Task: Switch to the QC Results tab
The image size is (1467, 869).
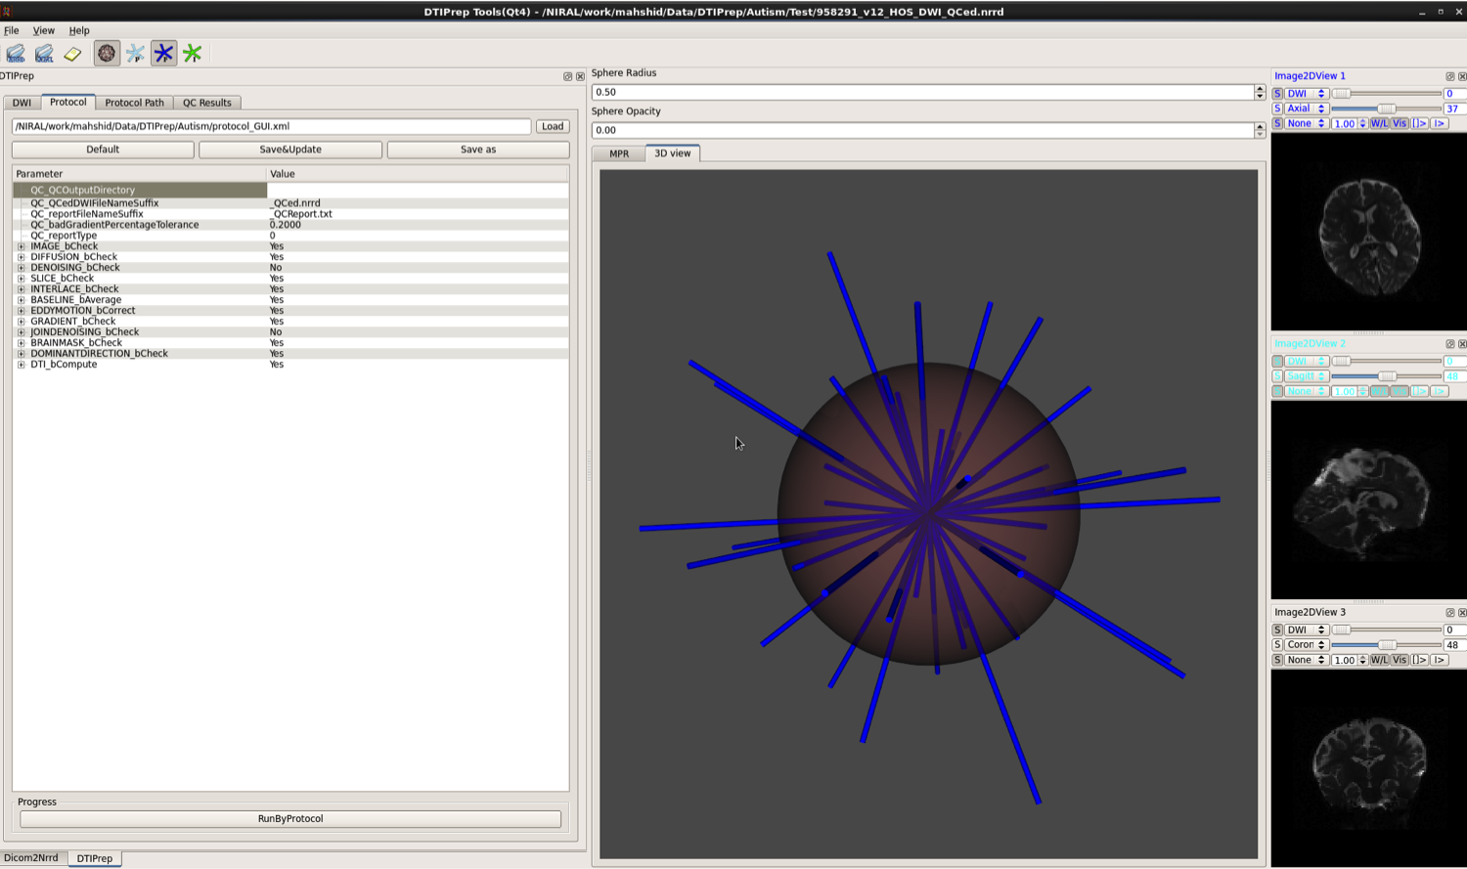Action: 206,103
